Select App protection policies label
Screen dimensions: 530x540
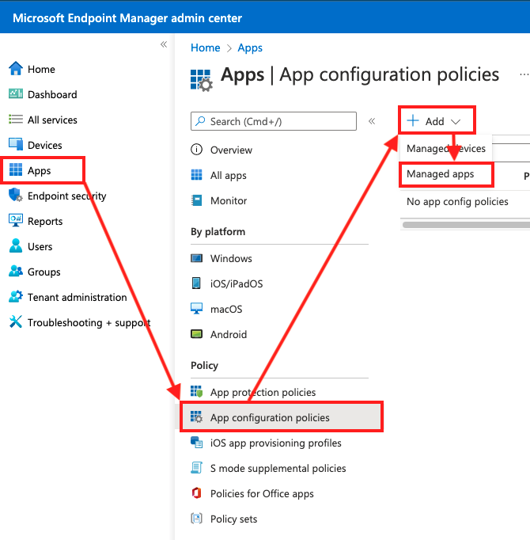263,393
